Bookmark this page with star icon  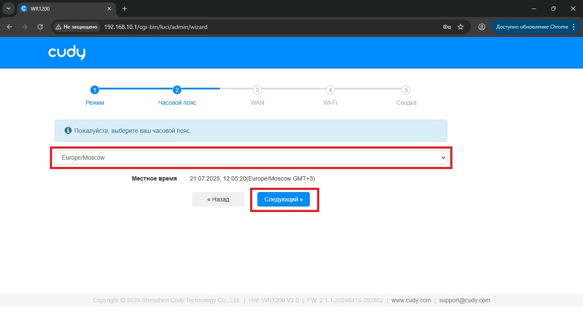pyautogui.click(x=461, y=27)
